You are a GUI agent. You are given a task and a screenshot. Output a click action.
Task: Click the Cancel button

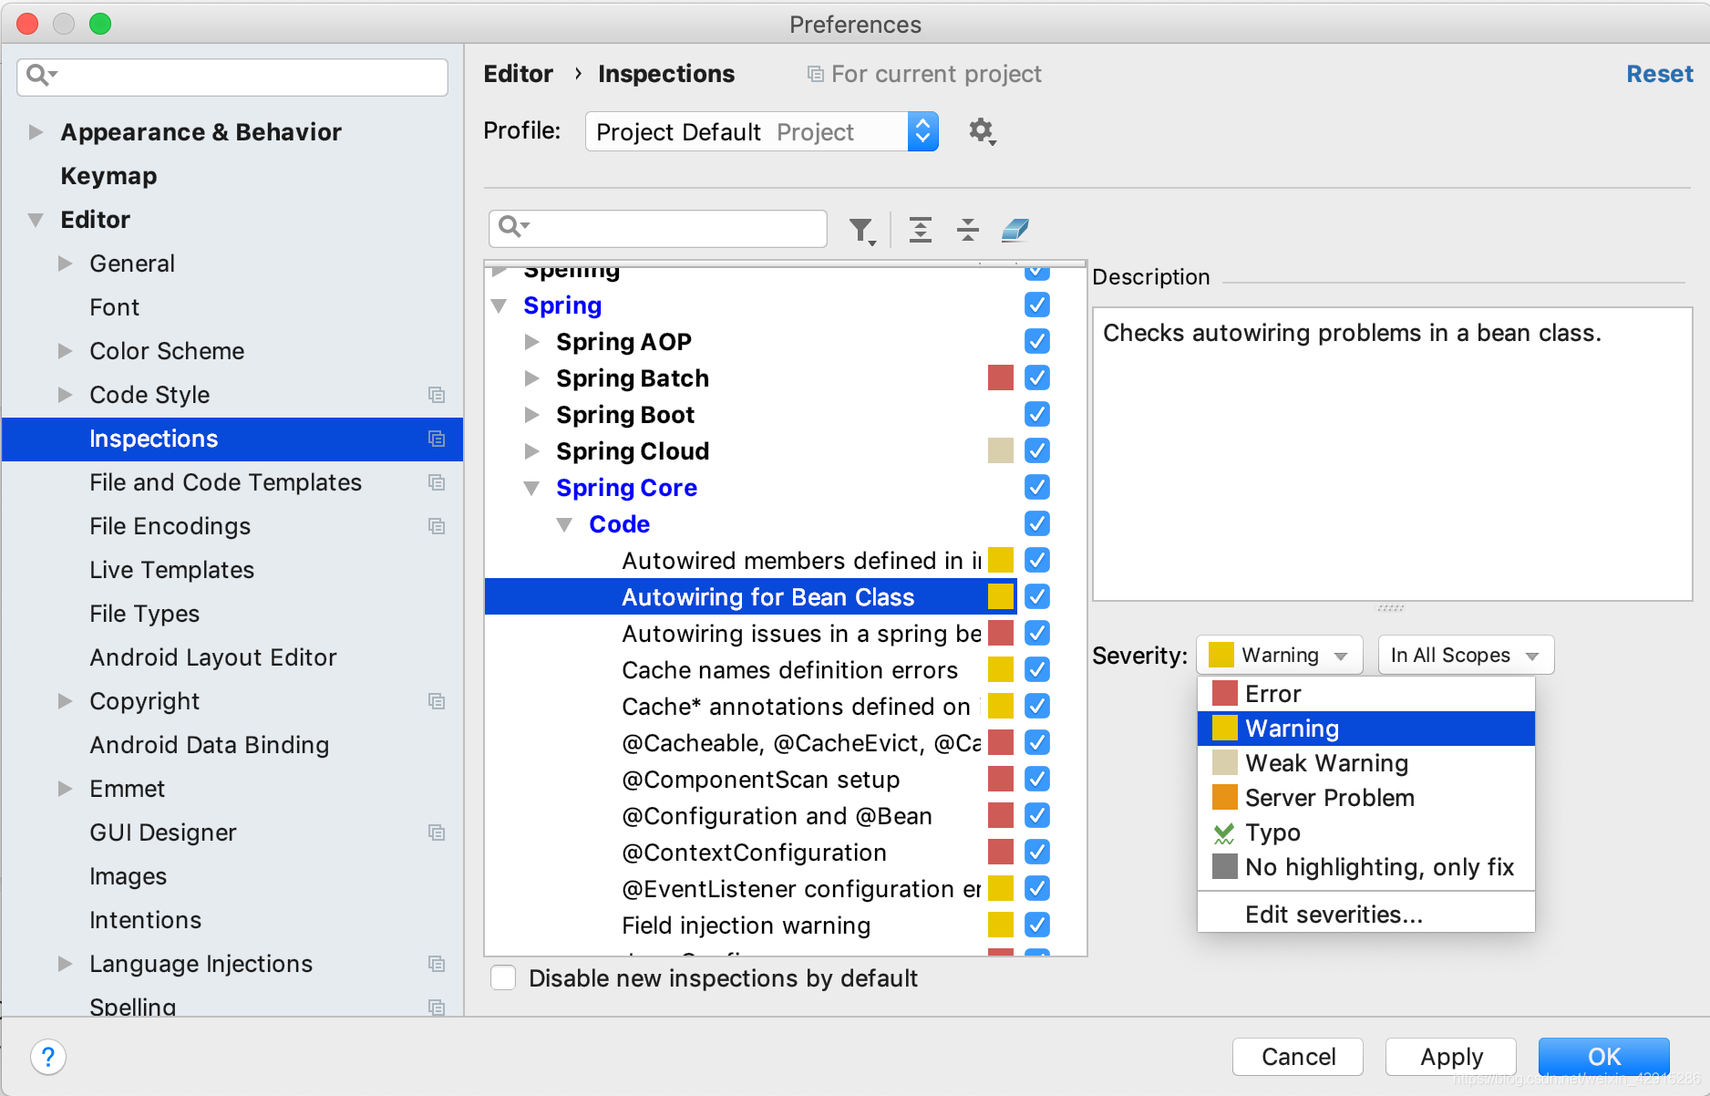[1298, 1057]
